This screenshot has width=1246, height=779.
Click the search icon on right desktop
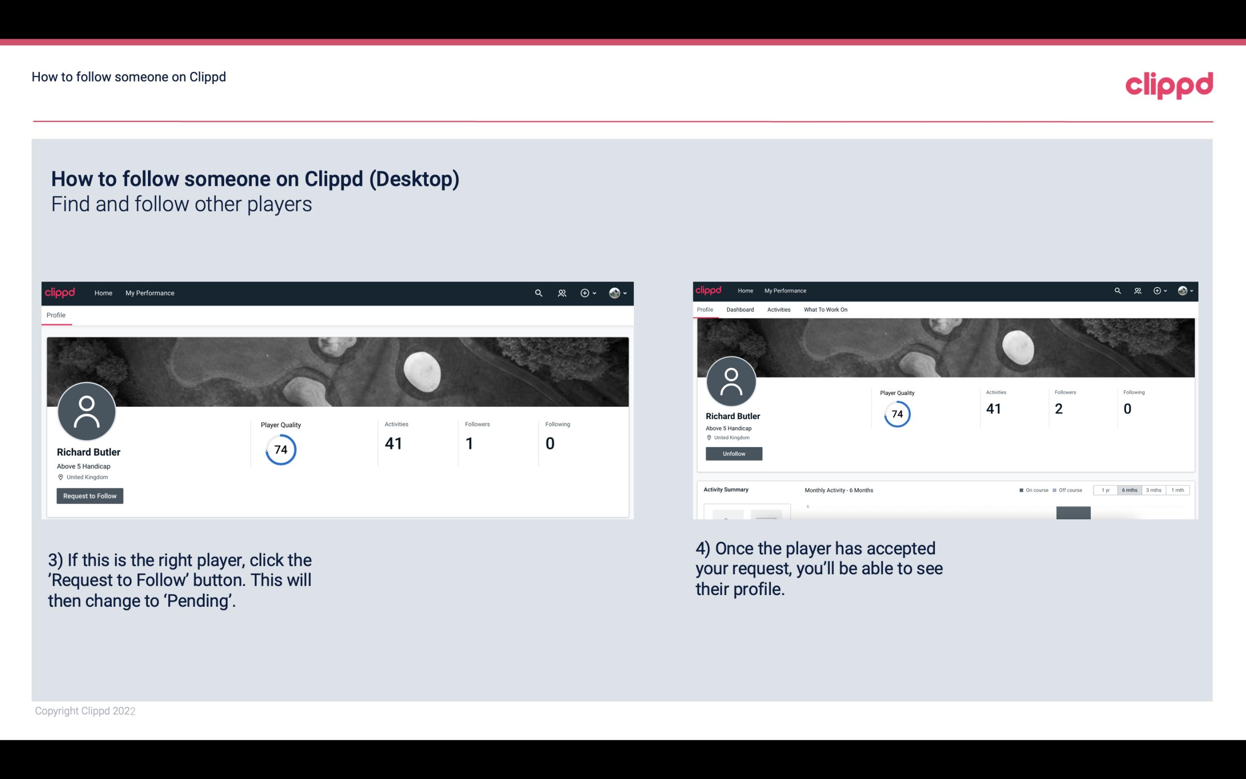(x=1118, y=290)
